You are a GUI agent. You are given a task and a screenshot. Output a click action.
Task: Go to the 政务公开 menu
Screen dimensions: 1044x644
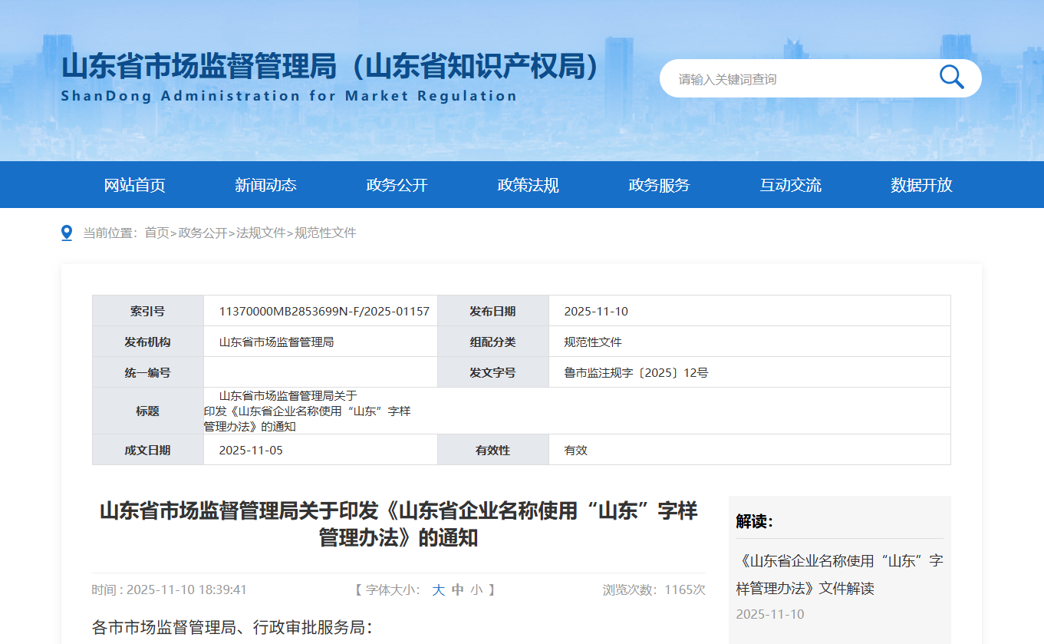[397, 185]
